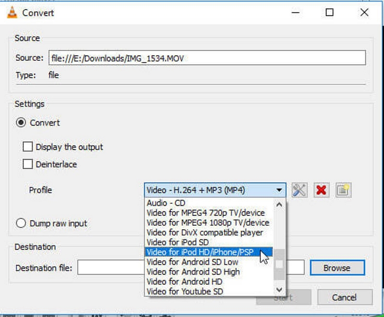
Task: Minimize the Convert window
Action: (x=296, y=12)
